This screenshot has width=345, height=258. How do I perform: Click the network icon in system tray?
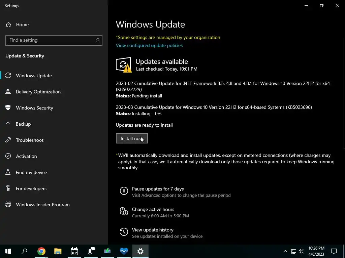293,251
